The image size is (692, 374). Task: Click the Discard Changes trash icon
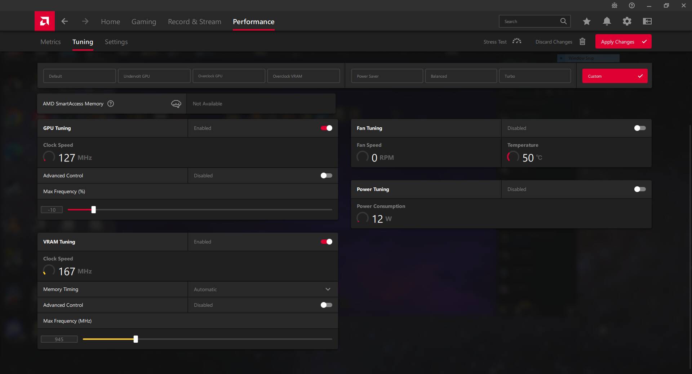(582, 42)
